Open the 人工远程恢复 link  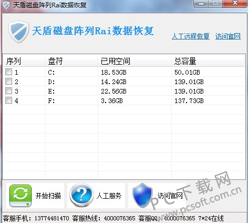pyautogui.click(x=191, y=36)
